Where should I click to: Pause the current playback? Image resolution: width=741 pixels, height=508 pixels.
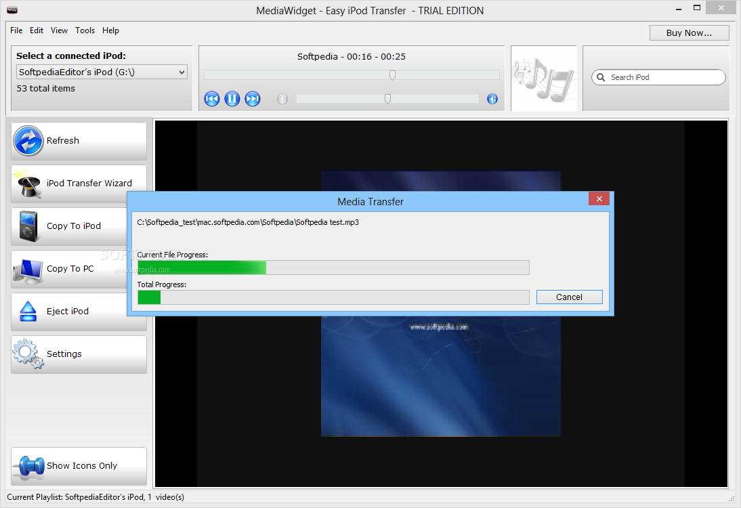[x=232, y=99]
